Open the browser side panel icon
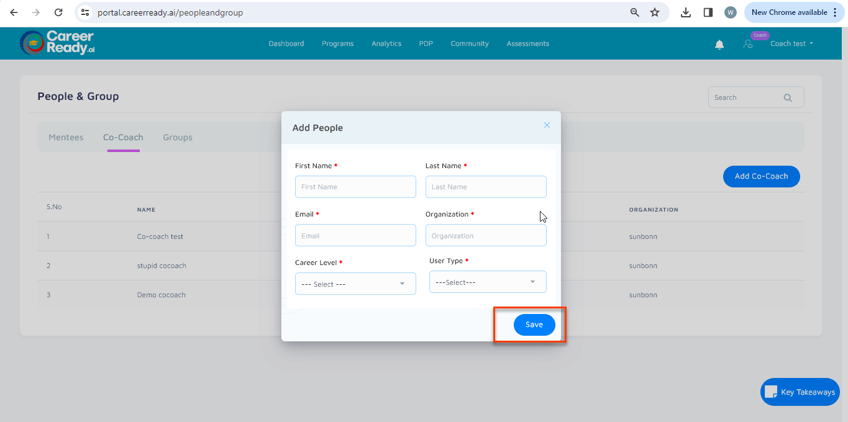This screenshot has width=848, height=422. click(708, 12)
